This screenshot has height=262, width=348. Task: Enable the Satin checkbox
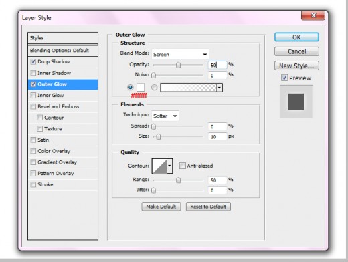(x=33, y=140)
